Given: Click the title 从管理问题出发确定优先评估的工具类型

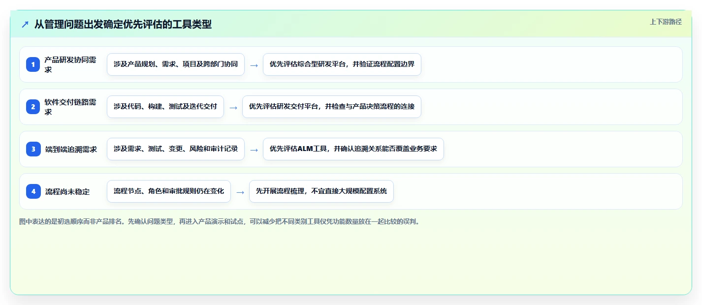Looking at the screenshot, I should [x=123, y=24].
